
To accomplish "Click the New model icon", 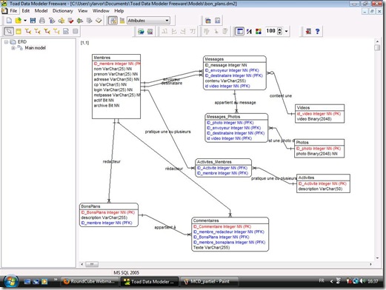I will pos(9,21).
